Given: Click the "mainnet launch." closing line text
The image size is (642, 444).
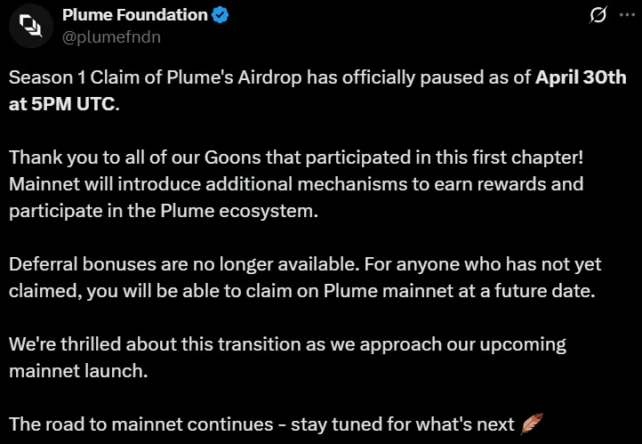Looking at the screenshot, I should pos(78,371).
